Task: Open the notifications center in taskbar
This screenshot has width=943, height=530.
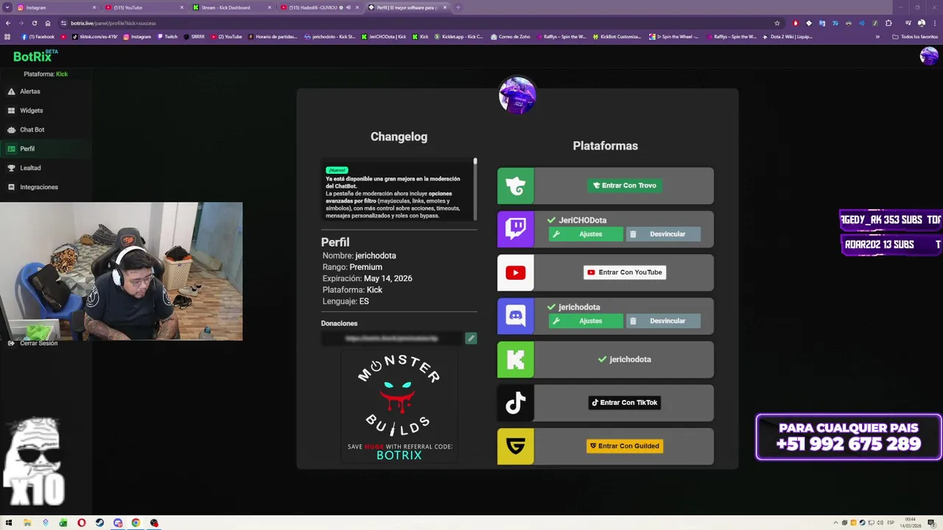Action: click(x=931, y=523)
